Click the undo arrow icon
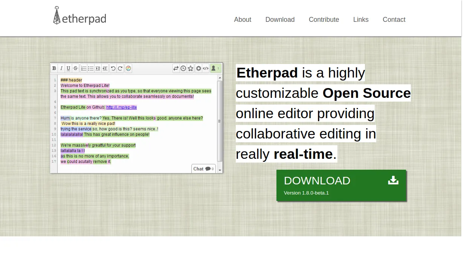Image resolution: width=467 pixels, height=254 pixels. pyautogui.click(x=113, y=68)
